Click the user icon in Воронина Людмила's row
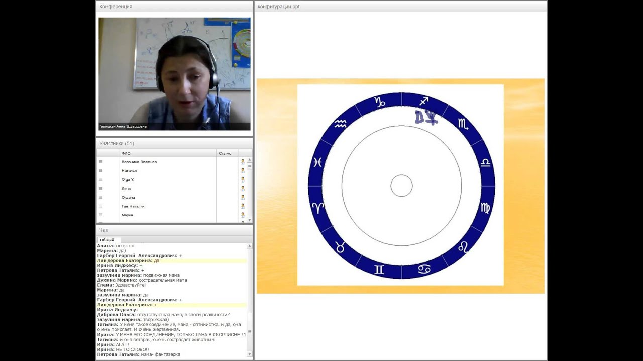The width and height of the screenshot is (643, 361). pos(243,162)
